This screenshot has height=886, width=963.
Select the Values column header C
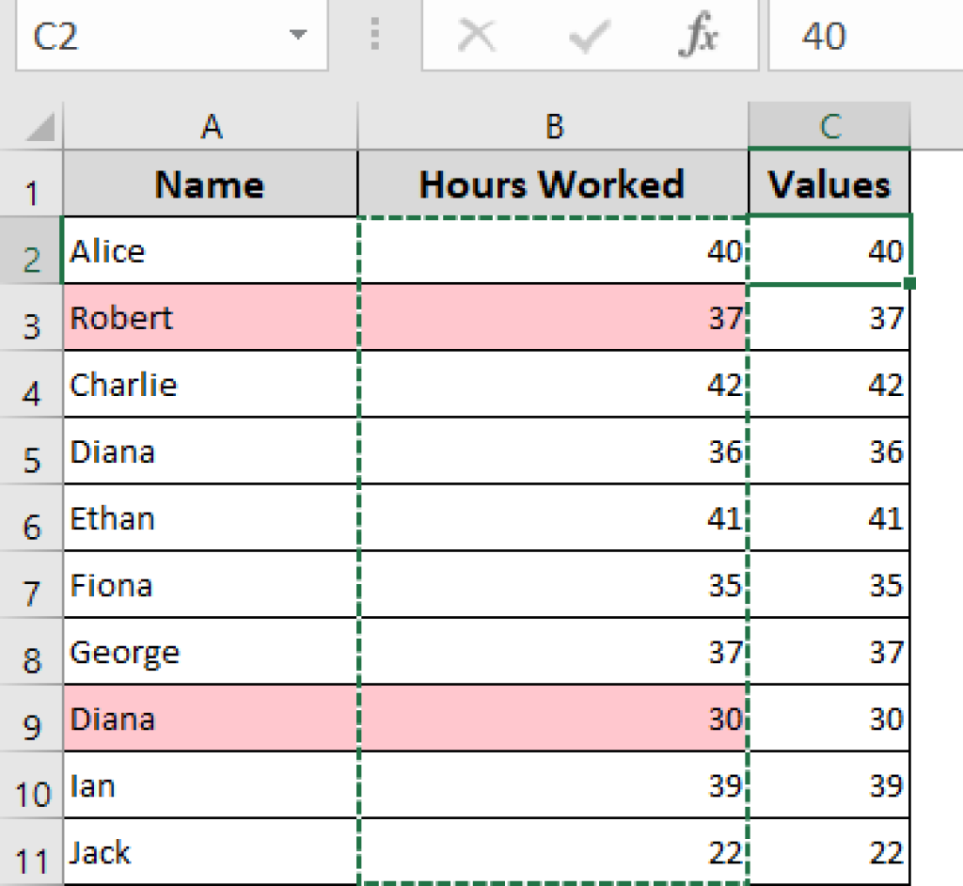[x=829, y=125]
